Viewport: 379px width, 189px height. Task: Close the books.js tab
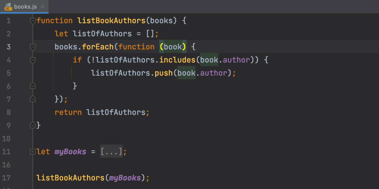coord(43,7)
